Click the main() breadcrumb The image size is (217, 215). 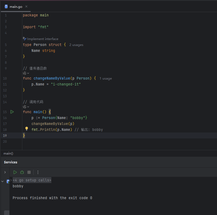pos(8,153)
